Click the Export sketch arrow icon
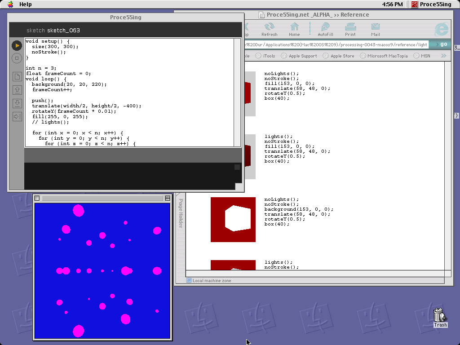Viewport: 460px width, 345px height. coord(17,117)
